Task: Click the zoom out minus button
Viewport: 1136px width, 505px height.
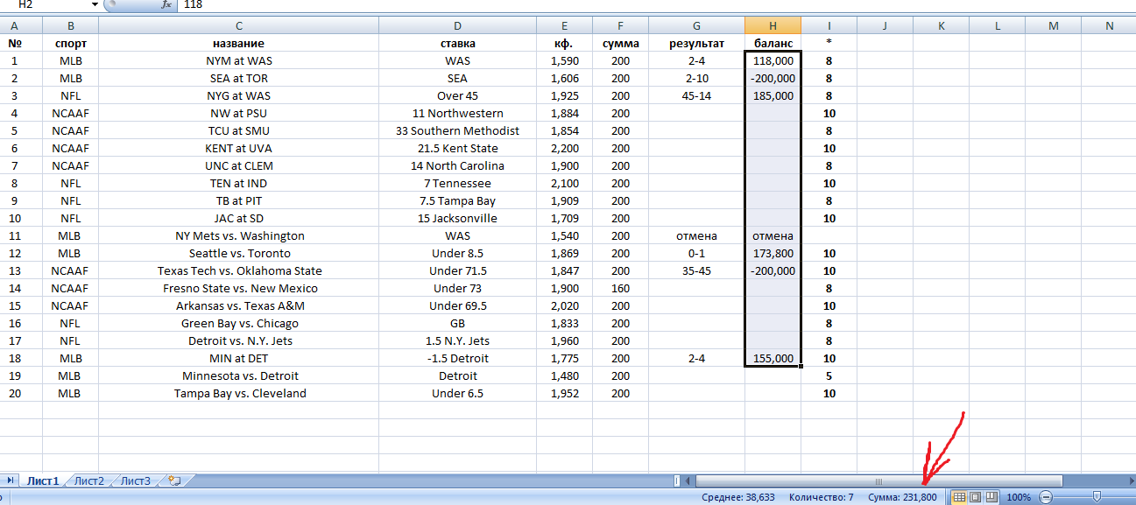Action: tap(1046, 497)
